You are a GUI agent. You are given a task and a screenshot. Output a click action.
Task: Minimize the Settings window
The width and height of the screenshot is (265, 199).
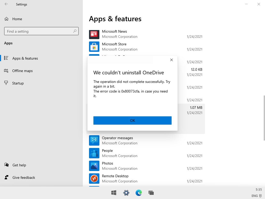coord(246,4)
